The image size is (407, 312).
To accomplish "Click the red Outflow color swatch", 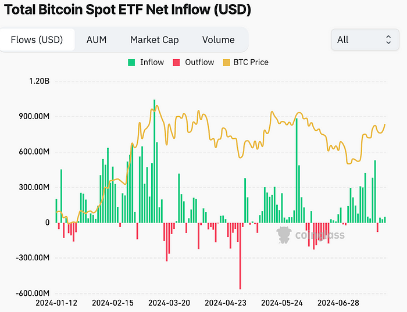I will (x=176, y=63).
